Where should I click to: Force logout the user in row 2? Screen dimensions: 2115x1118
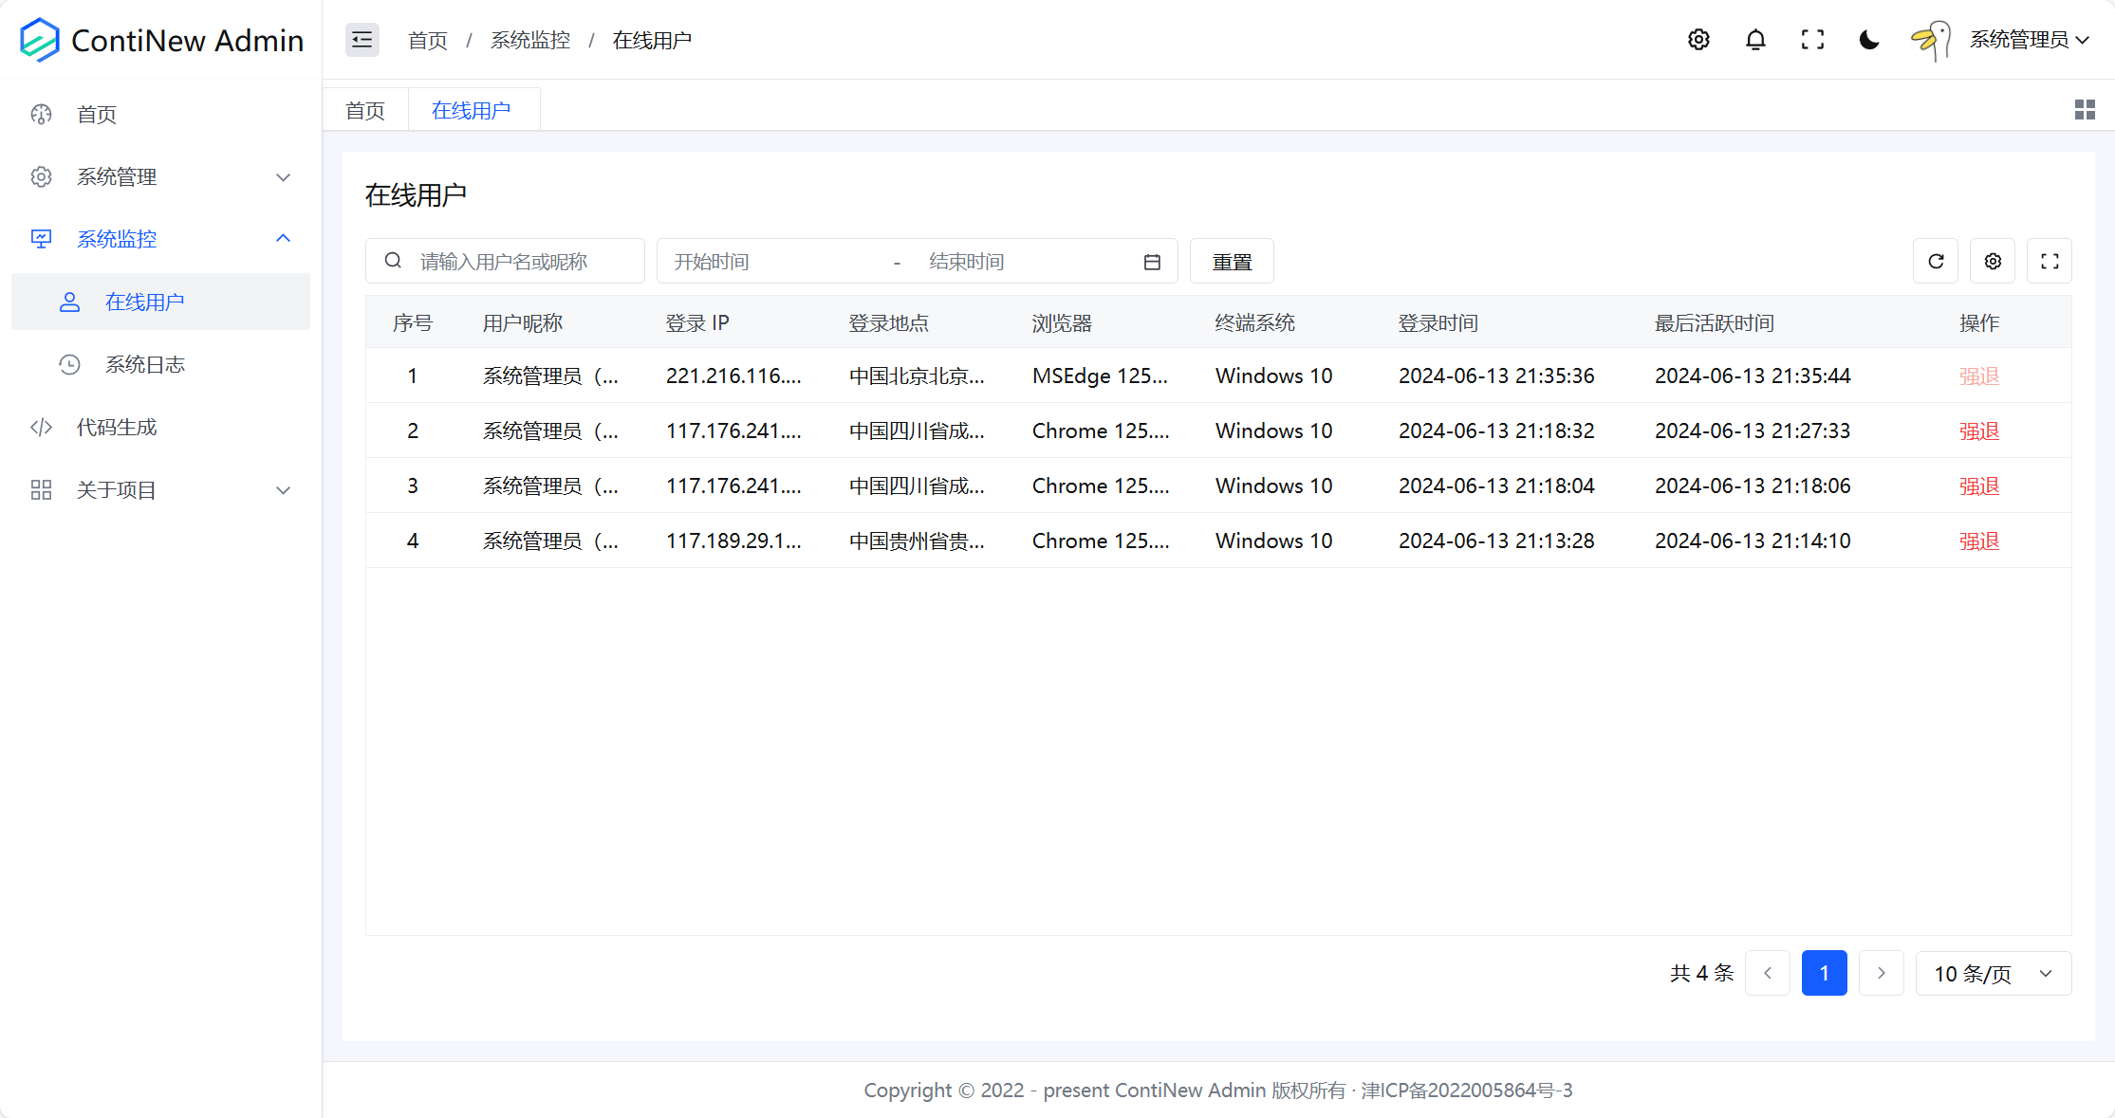(x=1979, y=431)
